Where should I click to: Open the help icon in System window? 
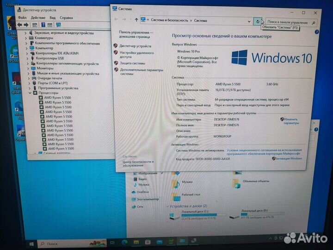point(316,32)
